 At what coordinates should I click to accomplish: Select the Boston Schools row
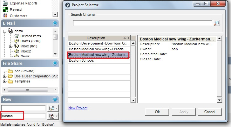coord(99,60)
